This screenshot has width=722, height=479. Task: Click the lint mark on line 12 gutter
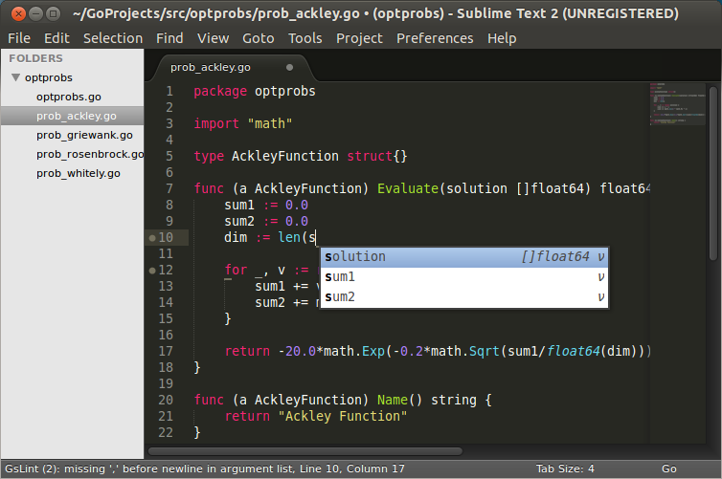click(152, 271)
